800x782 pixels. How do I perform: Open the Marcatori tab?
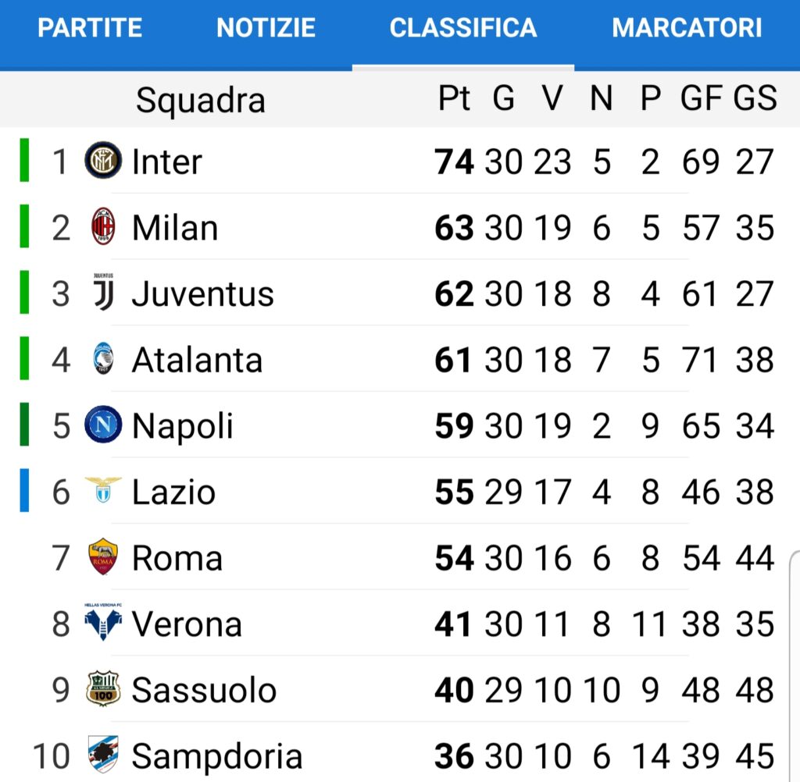point(687,28)
